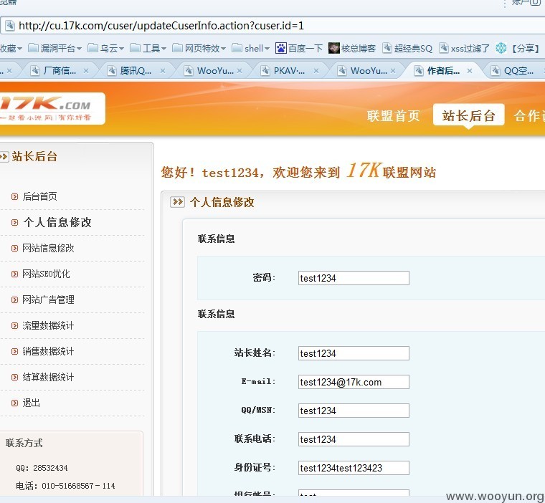This screenshot has height=503, width=545.
Task: Click the 站长姓名 input field
Action: click(x=354, y=353)
